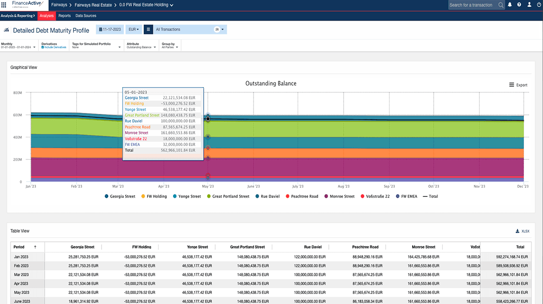Open the user profile icon
Screen dimensions: 543x304
(529, 5)
